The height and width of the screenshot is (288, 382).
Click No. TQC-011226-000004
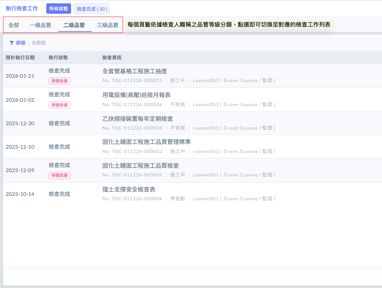pyautogui.click(x=132, y=199)
